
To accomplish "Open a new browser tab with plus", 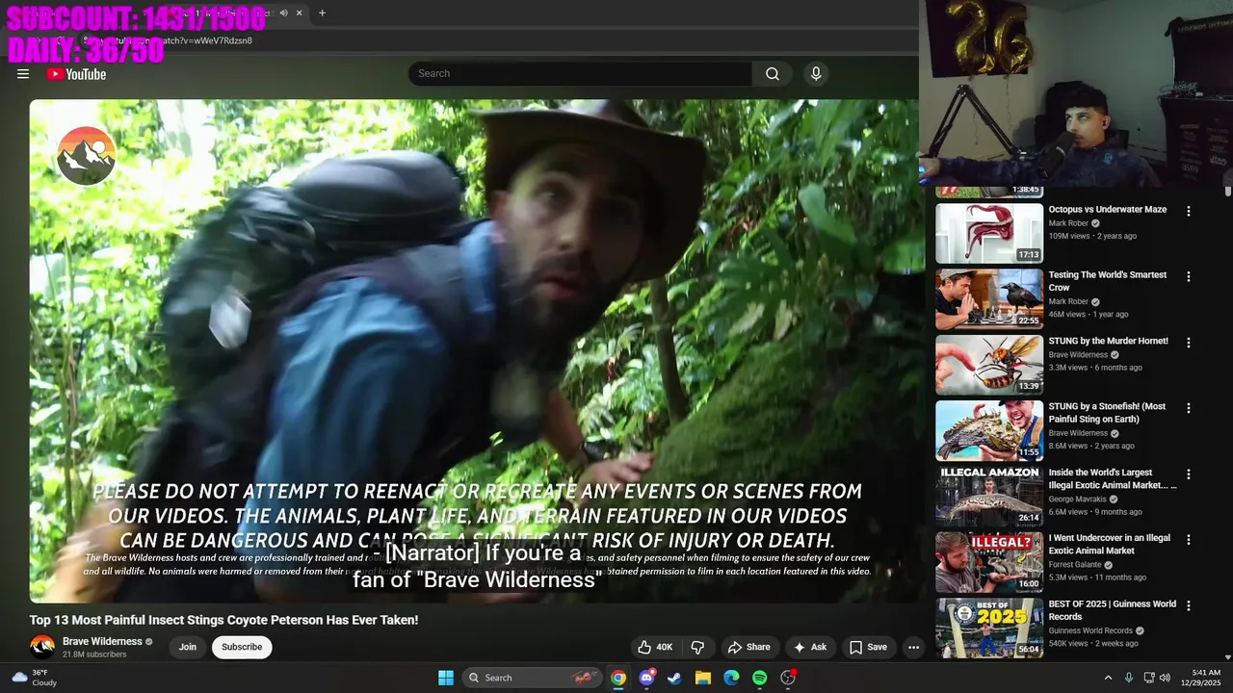I will [322, 13].
